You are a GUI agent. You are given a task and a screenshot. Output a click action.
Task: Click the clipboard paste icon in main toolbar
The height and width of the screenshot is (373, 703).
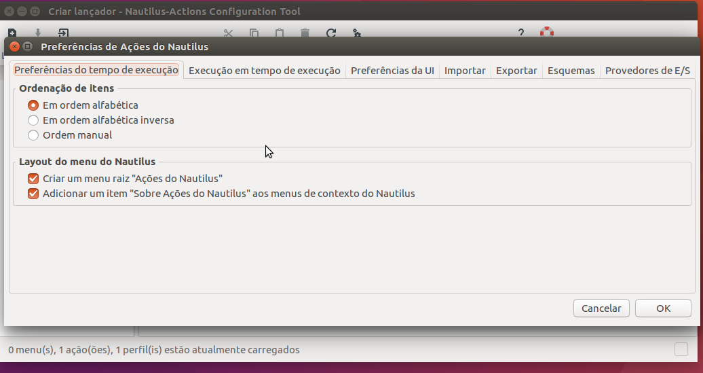coord(280,33)
